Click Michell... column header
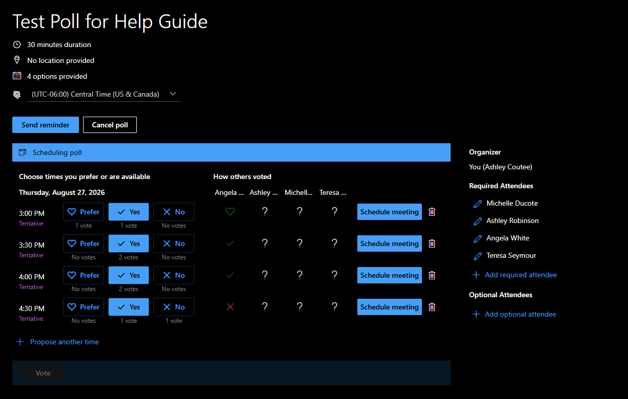 (298, 192)
